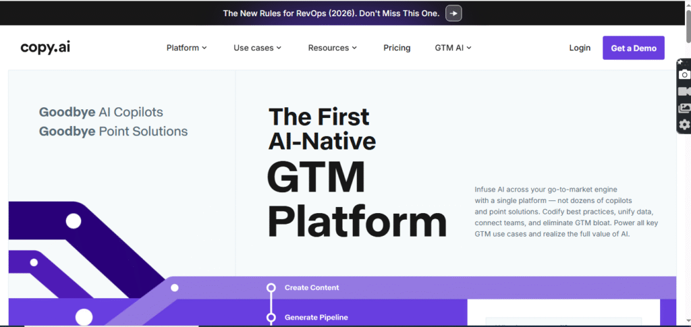Open the image gallery icon in the side toolbar
691x327 pixels.
(x=684, y=108)
